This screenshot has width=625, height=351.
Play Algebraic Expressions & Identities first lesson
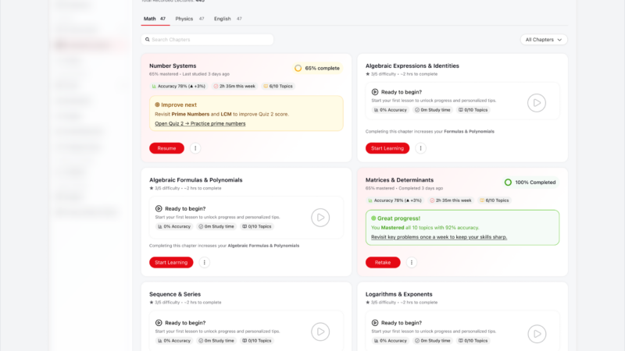pos(537,103)
